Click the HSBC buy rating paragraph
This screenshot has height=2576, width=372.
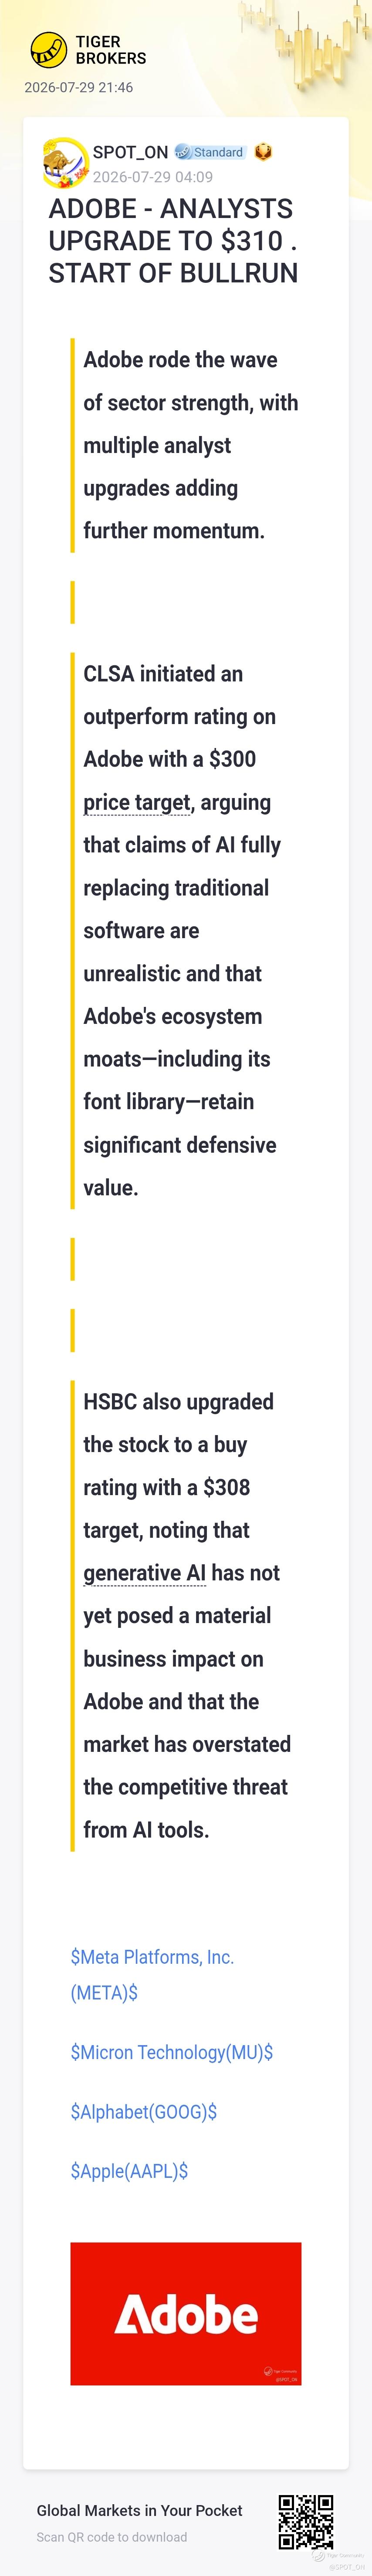tap(186, 1616)
